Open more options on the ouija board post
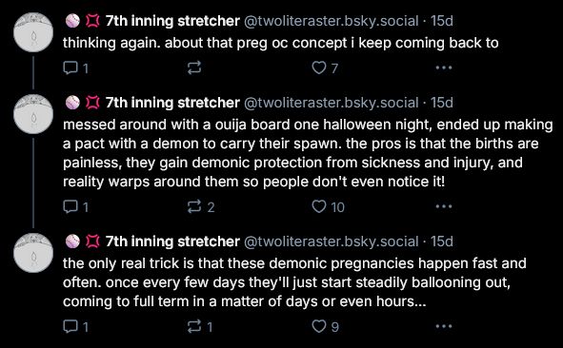Image resolution: width=563 pixels, height=348 pixels. coord(444,206)
